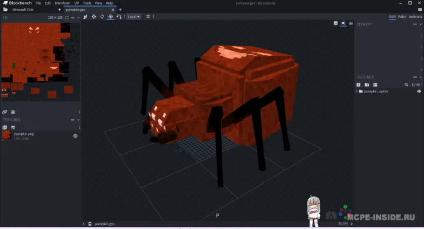Image resolution: width=424 pixels, height=229 pixels.
Task: Add a new project tab
Action: coord(120,10)
